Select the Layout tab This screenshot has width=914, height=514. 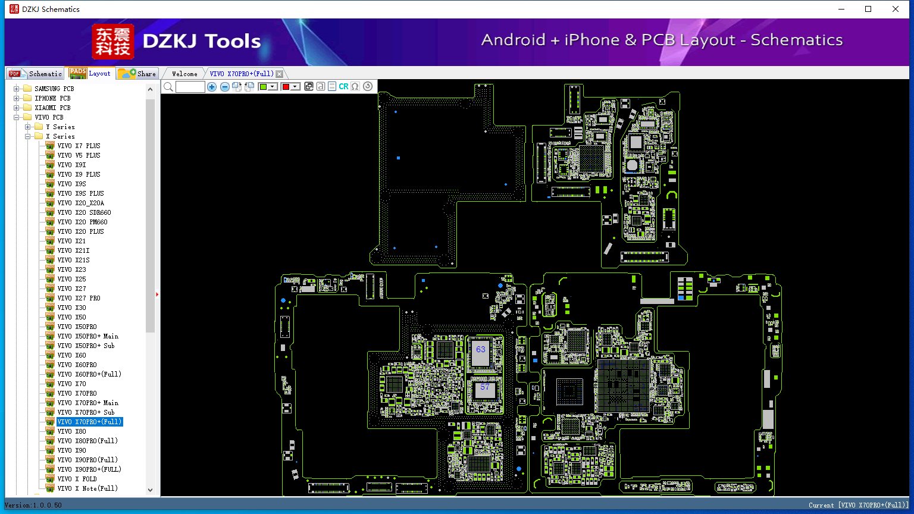point(90,73)
